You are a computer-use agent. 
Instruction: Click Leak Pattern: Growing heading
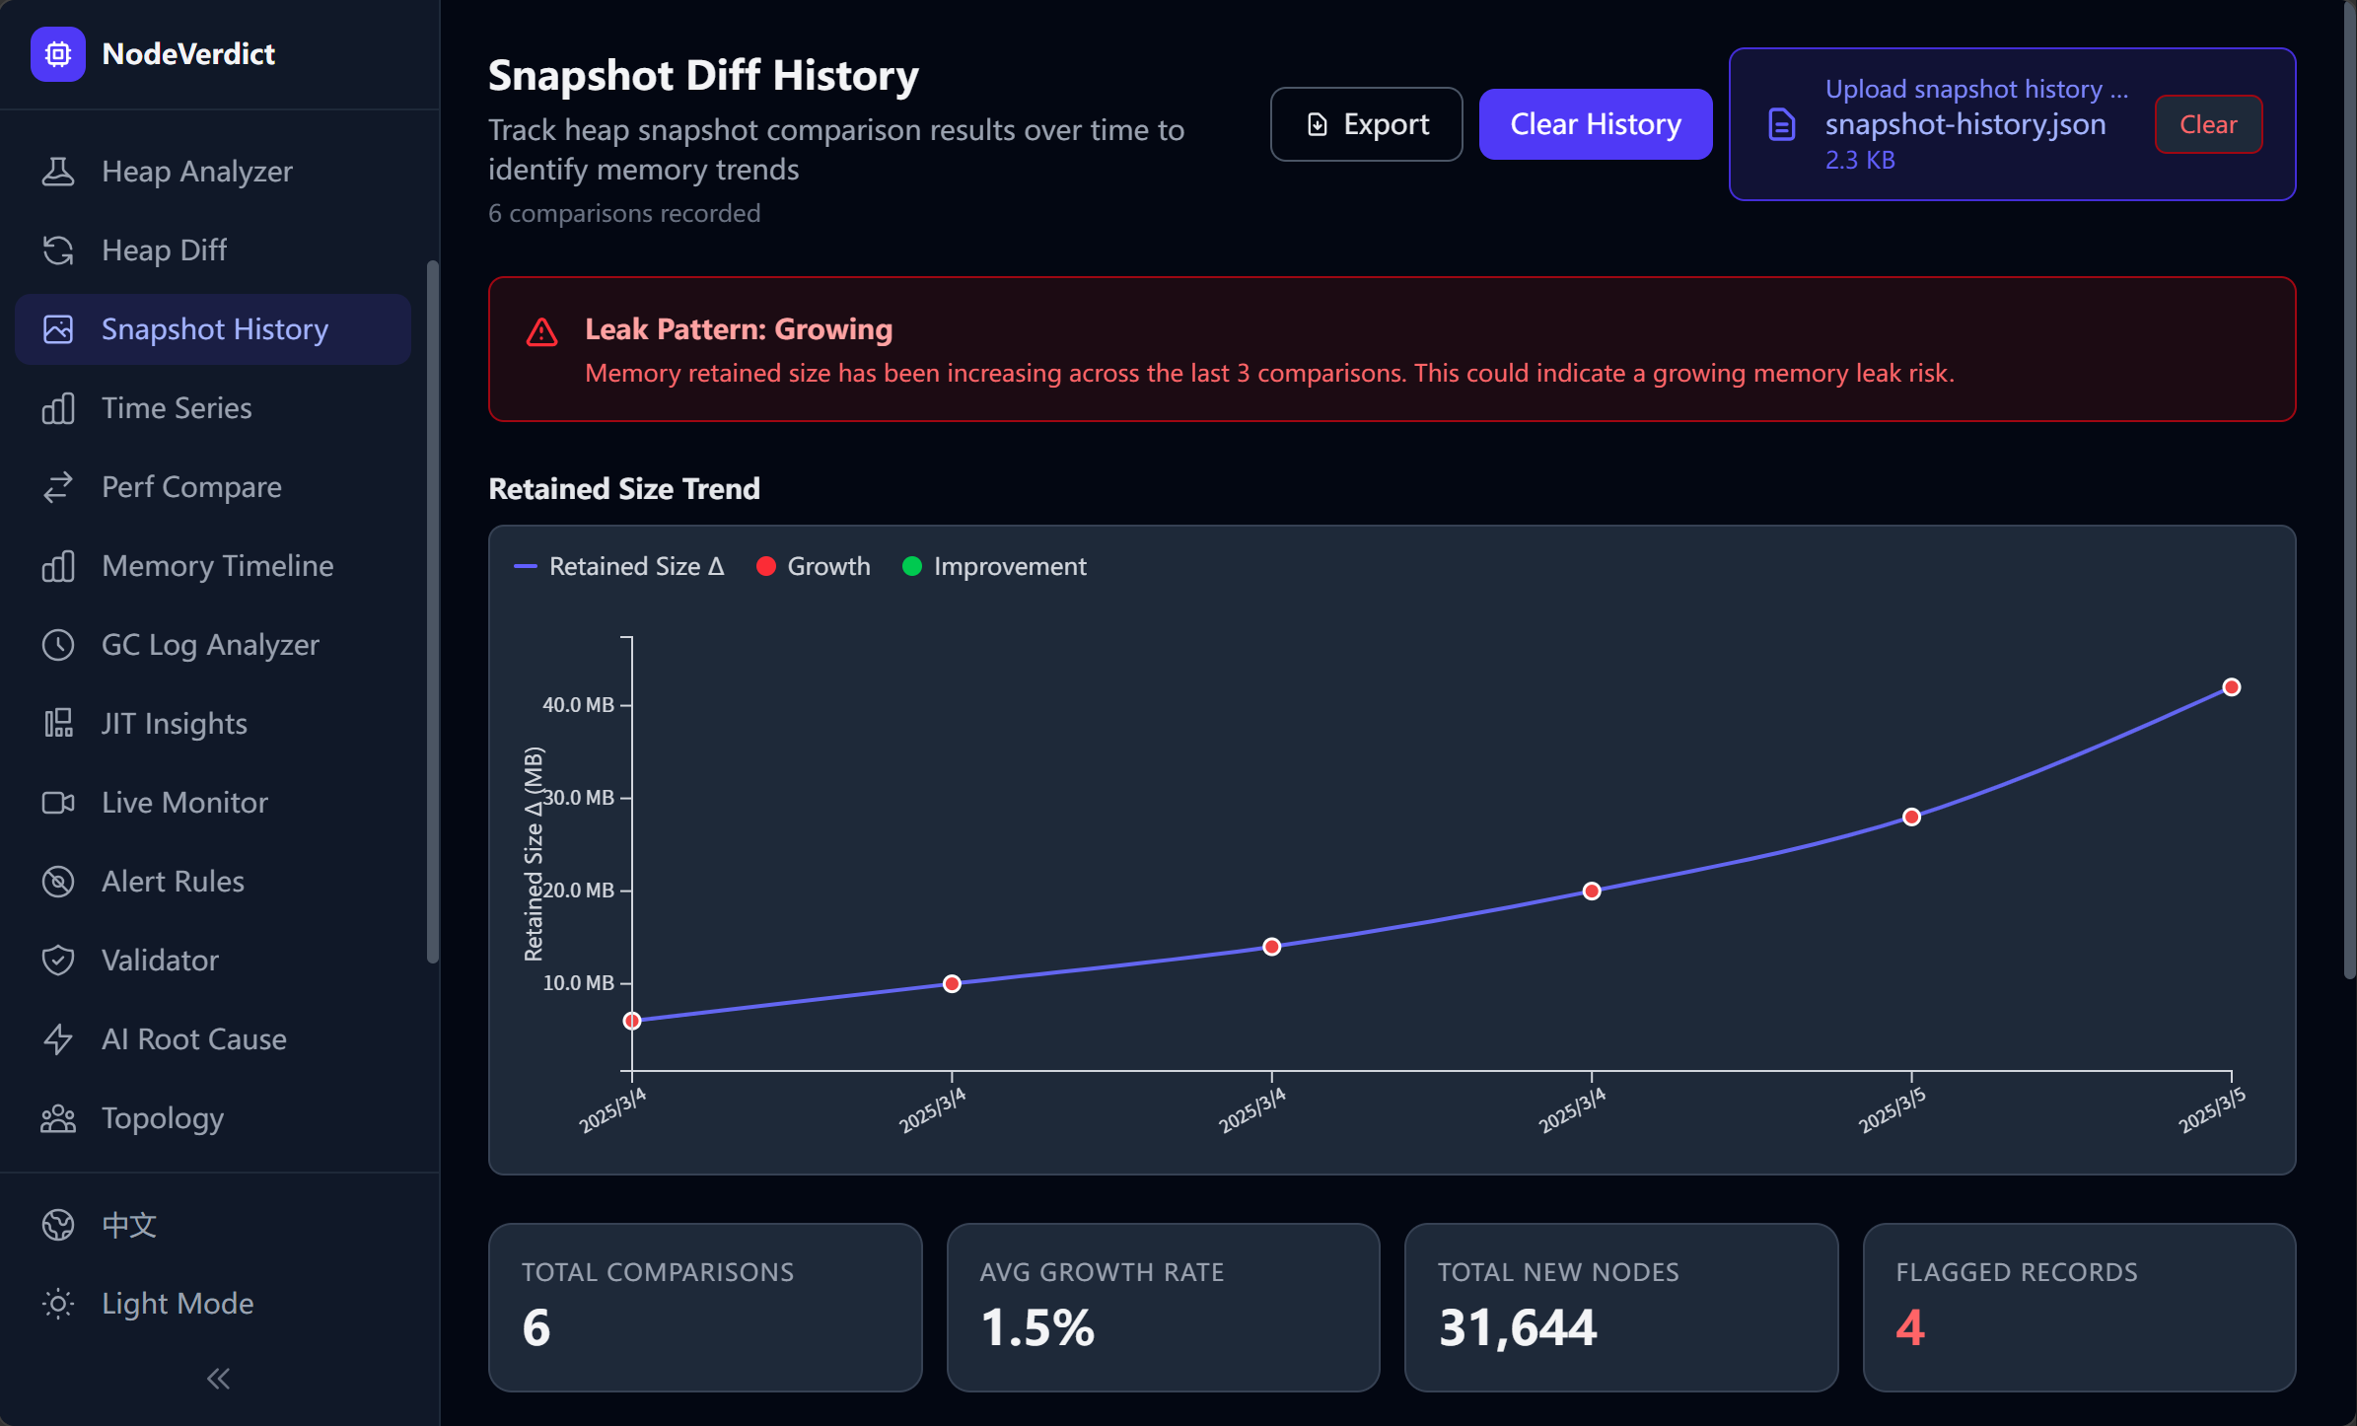tap(739, 329)
